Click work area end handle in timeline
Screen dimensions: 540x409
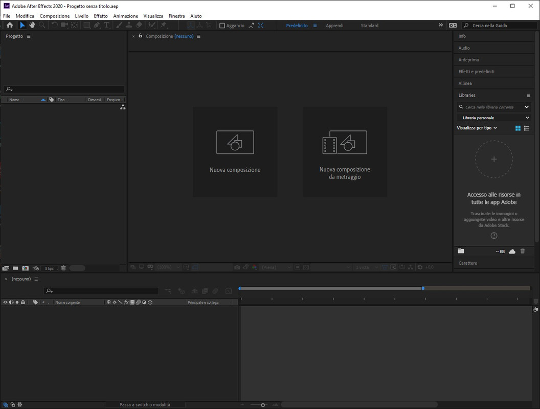coord(423,288)
